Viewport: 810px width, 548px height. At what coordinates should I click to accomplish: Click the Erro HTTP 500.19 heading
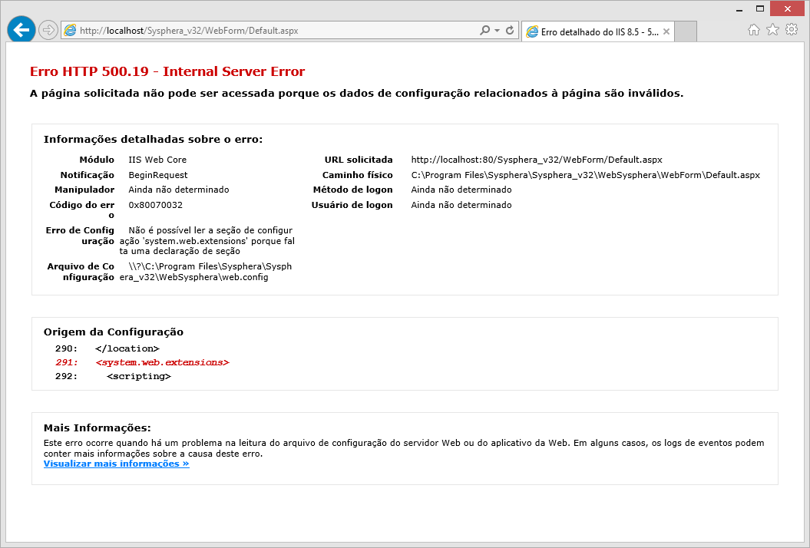tap(167, 71)
